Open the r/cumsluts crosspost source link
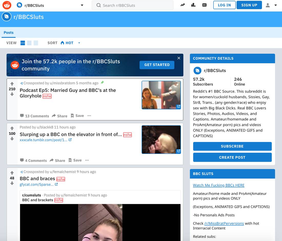The height and width of the screenshot is (241, 282). (32, 195)
